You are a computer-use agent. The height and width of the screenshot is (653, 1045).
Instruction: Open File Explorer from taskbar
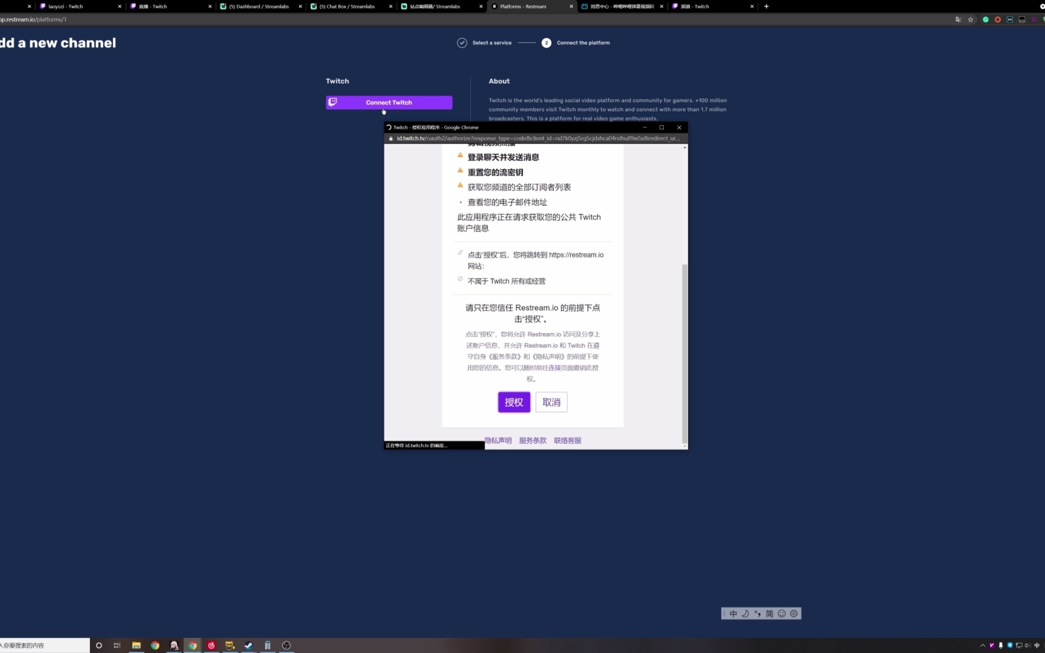[136, 645]
